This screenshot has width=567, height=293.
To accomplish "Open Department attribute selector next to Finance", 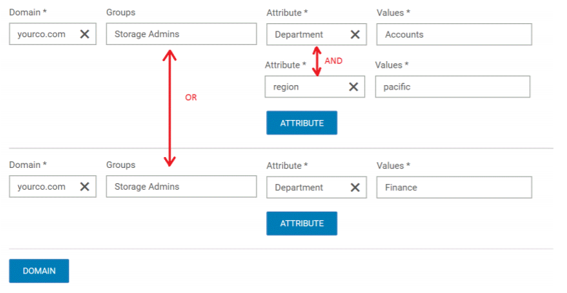I will point(305,187).
